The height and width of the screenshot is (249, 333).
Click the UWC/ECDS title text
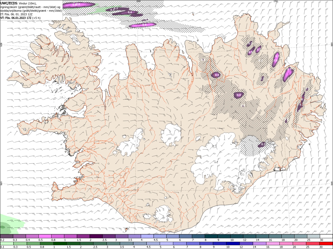tap(9, 3)
